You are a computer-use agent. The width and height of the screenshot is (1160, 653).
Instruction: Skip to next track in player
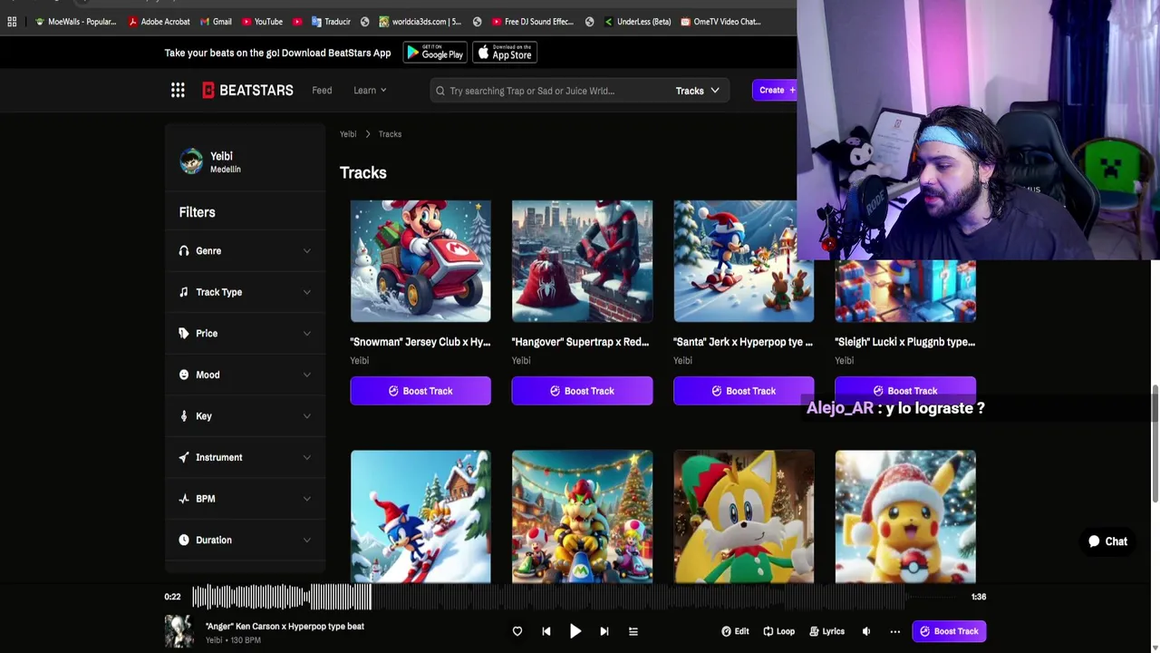[x=604, y=631]
